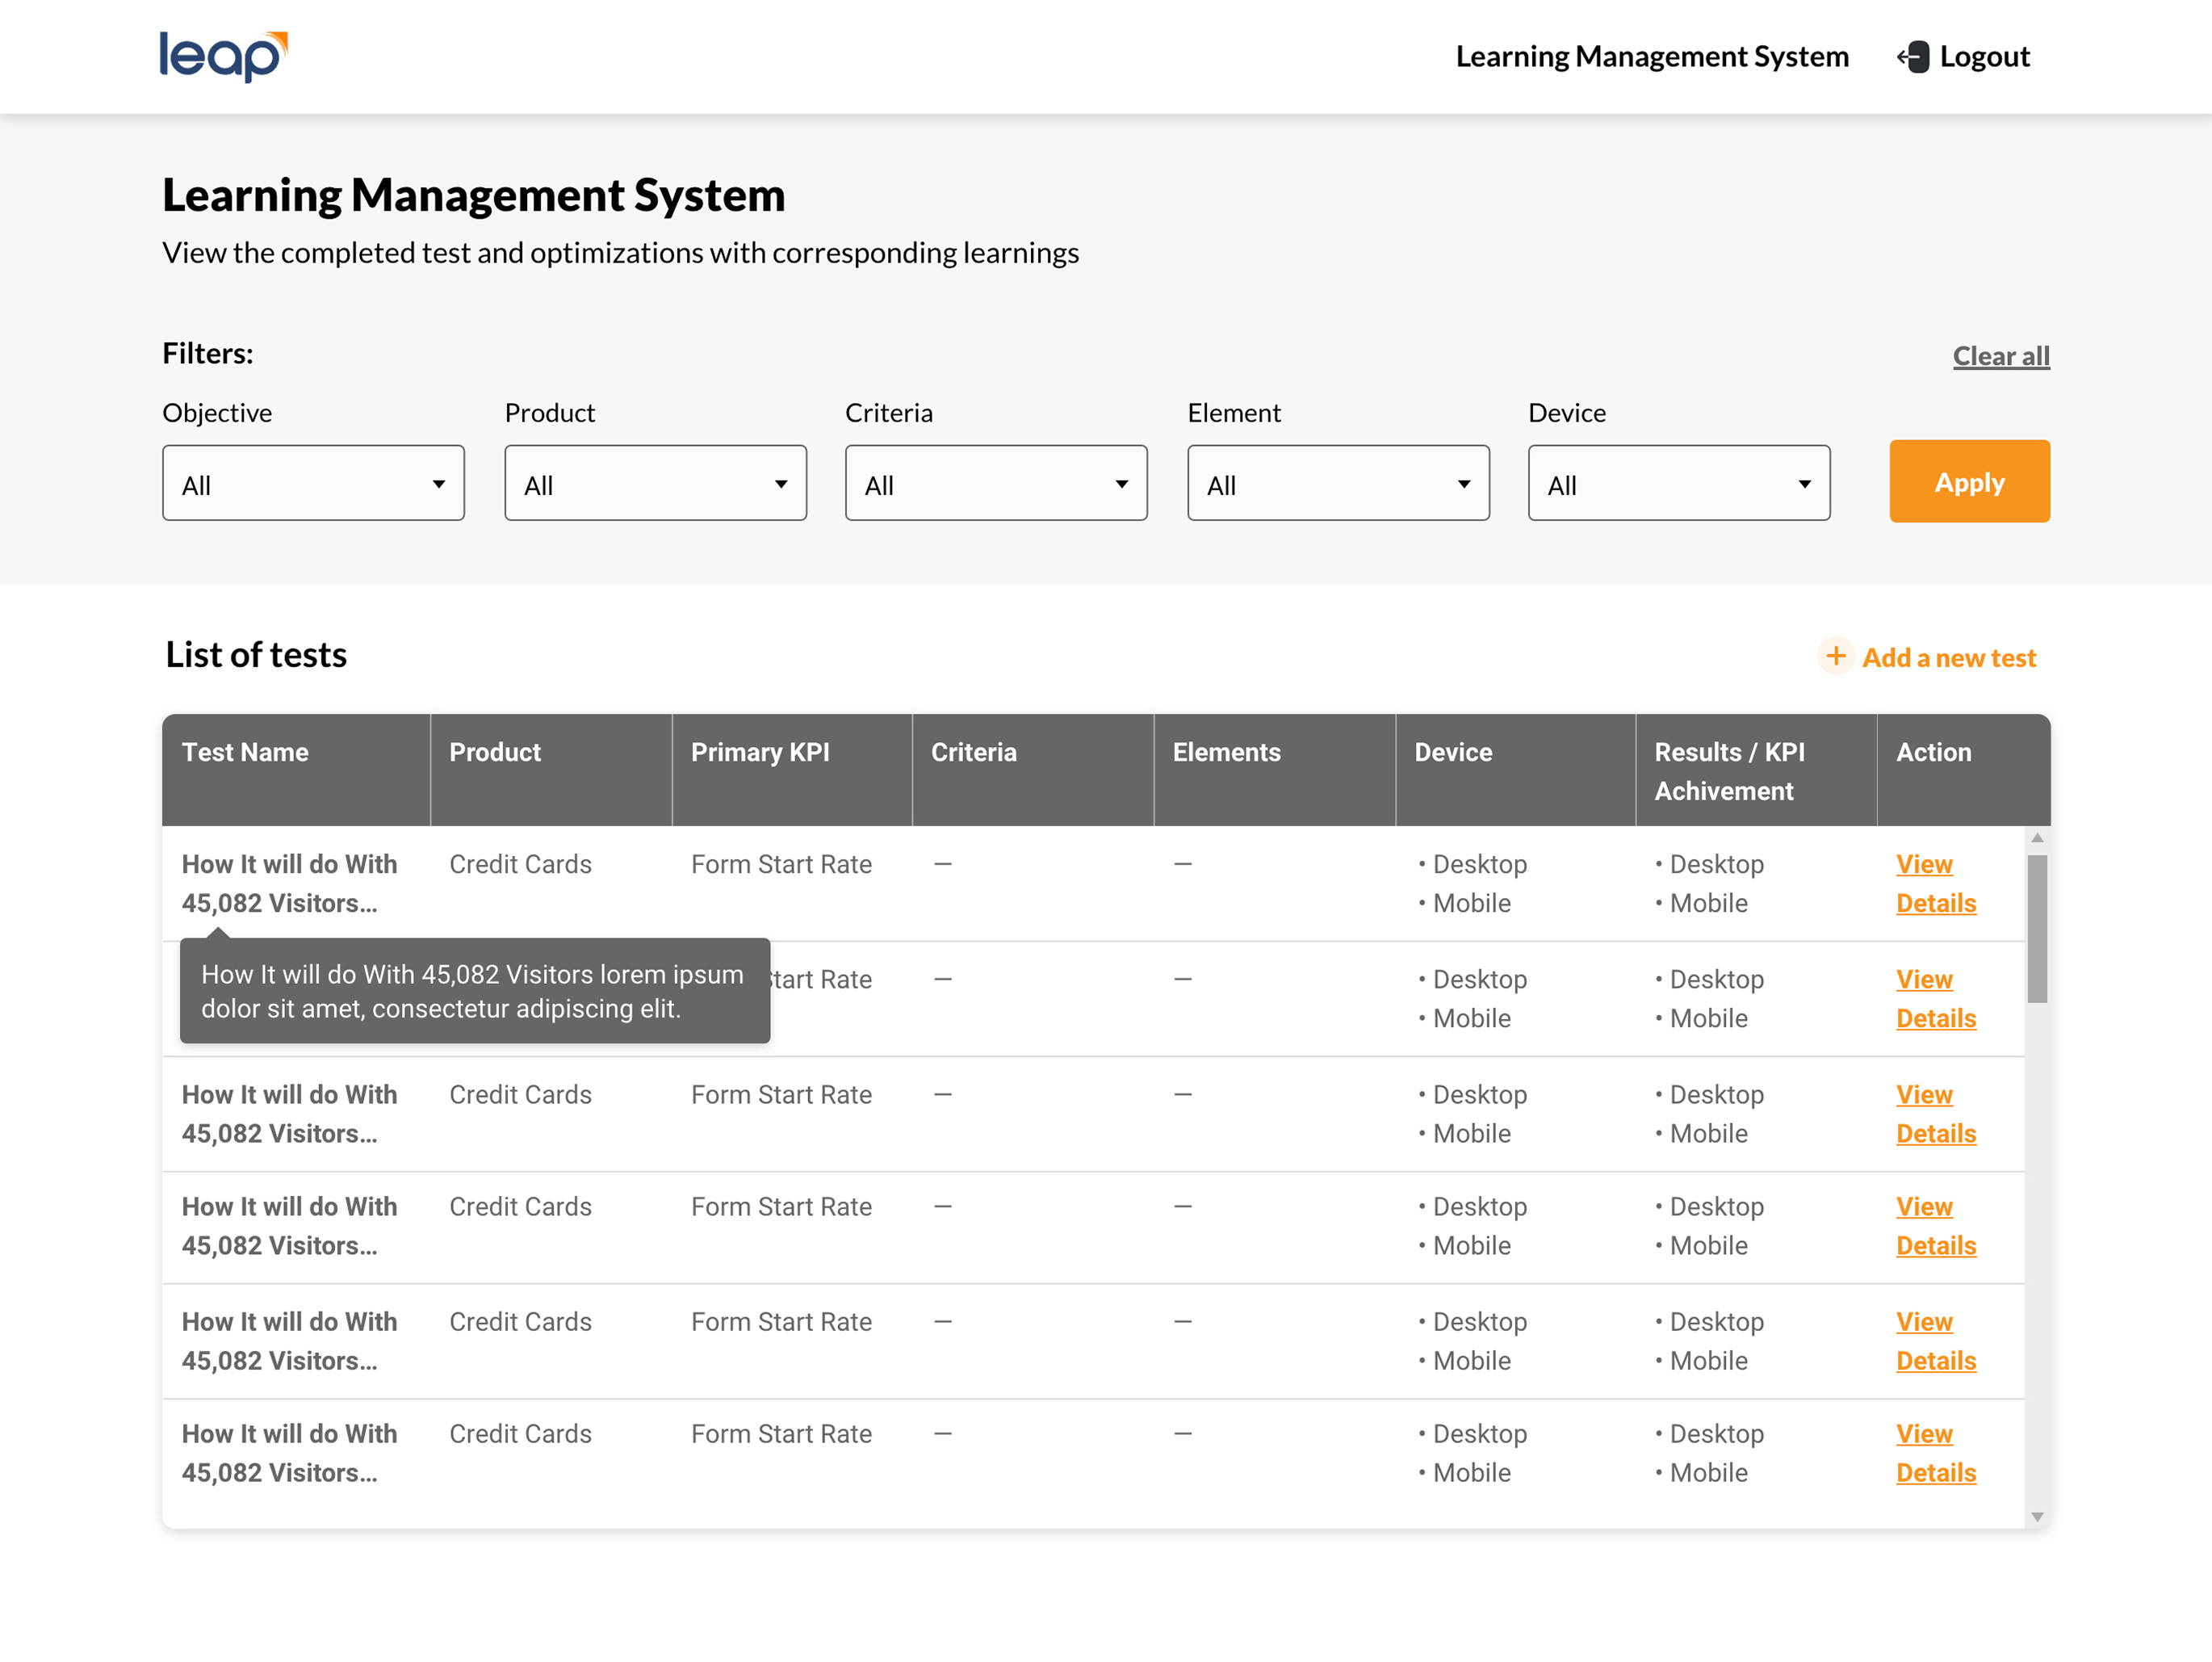2212x1662 pixels.
Task: Click the large Learning Management System page heading
Action: coord(474,194)
